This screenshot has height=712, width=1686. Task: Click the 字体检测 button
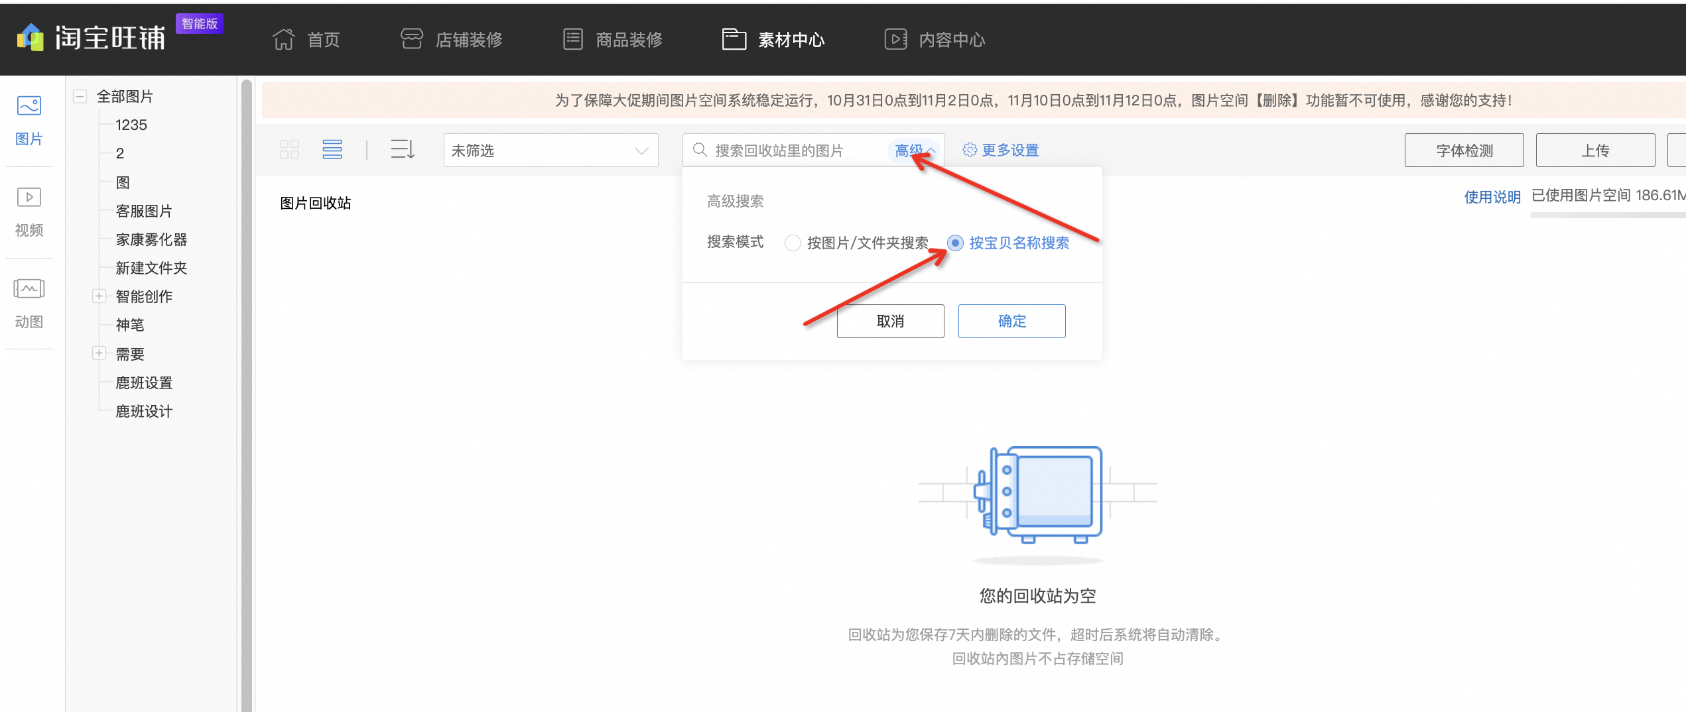pyautogui.click(x=1464, y=150)
